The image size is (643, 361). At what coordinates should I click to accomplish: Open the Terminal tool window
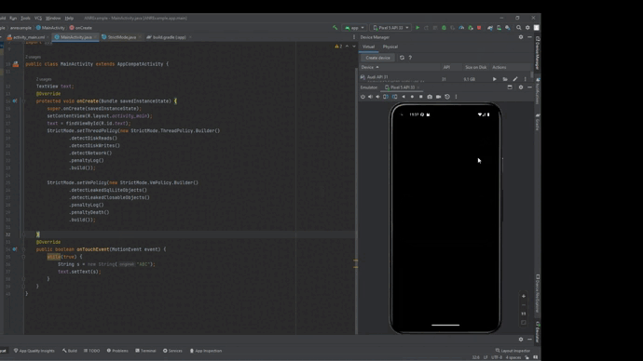(145, 351)
